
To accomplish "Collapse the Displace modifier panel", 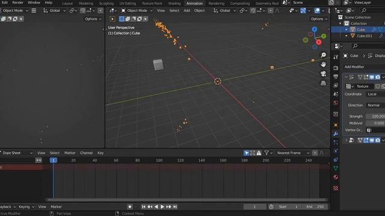I will click(346, 77).
